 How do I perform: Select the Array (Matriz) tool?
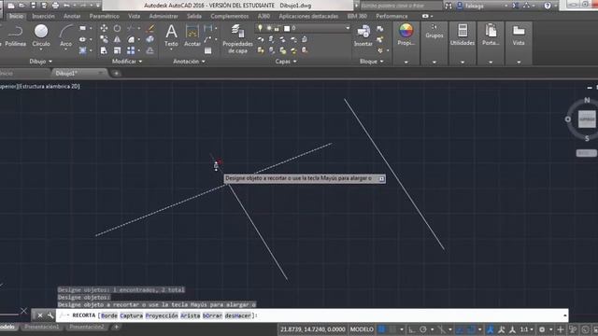[x=131, y=50]
